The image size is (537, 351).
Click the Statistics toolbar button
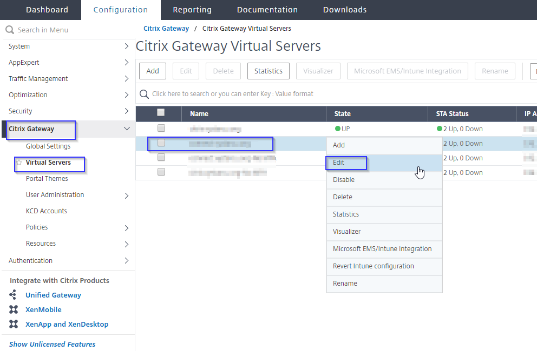[x=268, y=71]
